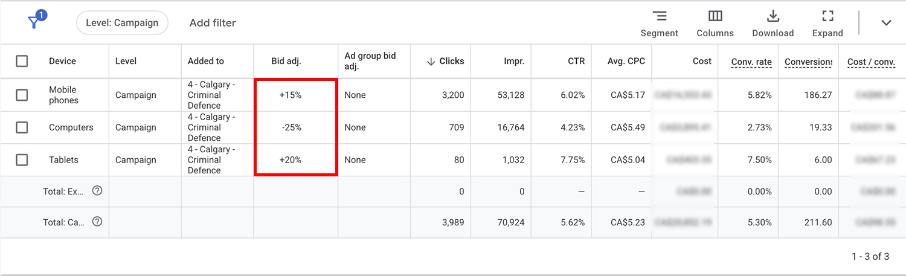Select the Mobile phones row checkbox
The image size is (906, 276).
[22, 95]
